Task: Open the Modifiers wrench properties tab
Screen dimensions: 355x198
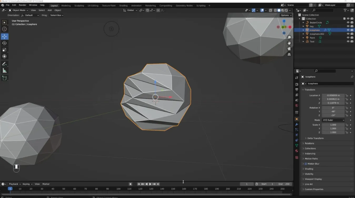Action: (297, 124)
